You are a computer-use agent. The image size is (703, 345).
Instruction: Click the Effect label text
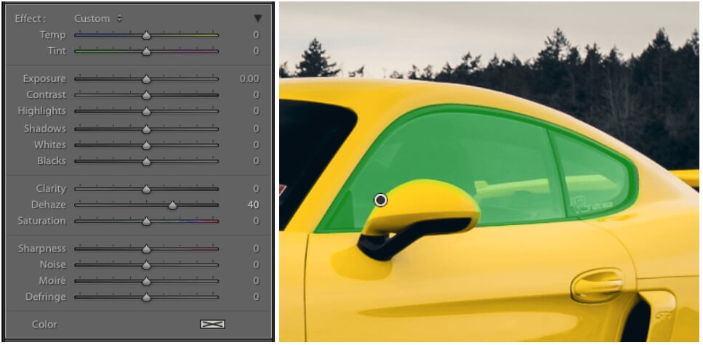pyautogui.click(x=31, y=19)
